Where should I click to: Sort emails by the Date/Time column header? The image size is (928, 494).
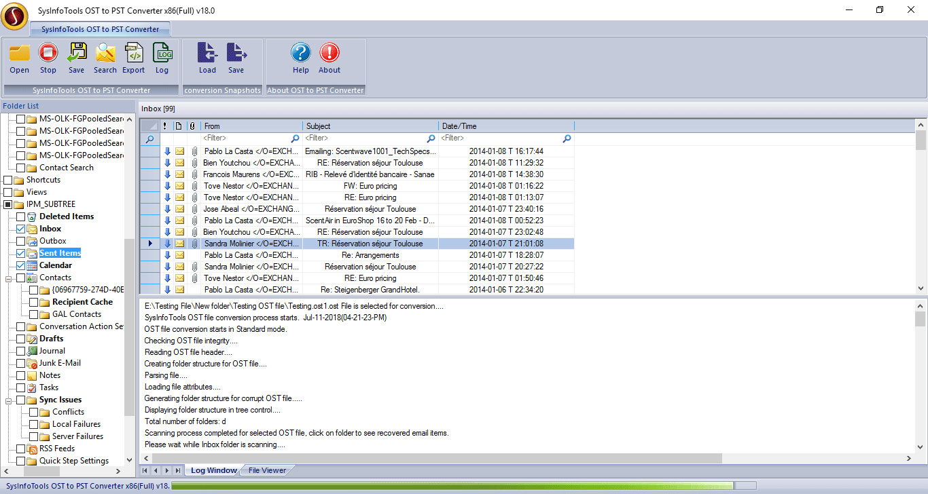[507, 126]
